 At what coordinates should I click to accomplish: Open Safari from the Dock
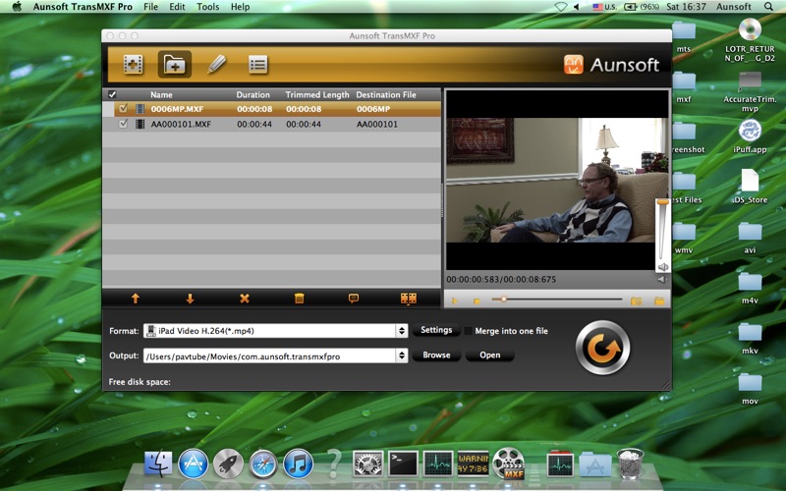coord(263,464)
